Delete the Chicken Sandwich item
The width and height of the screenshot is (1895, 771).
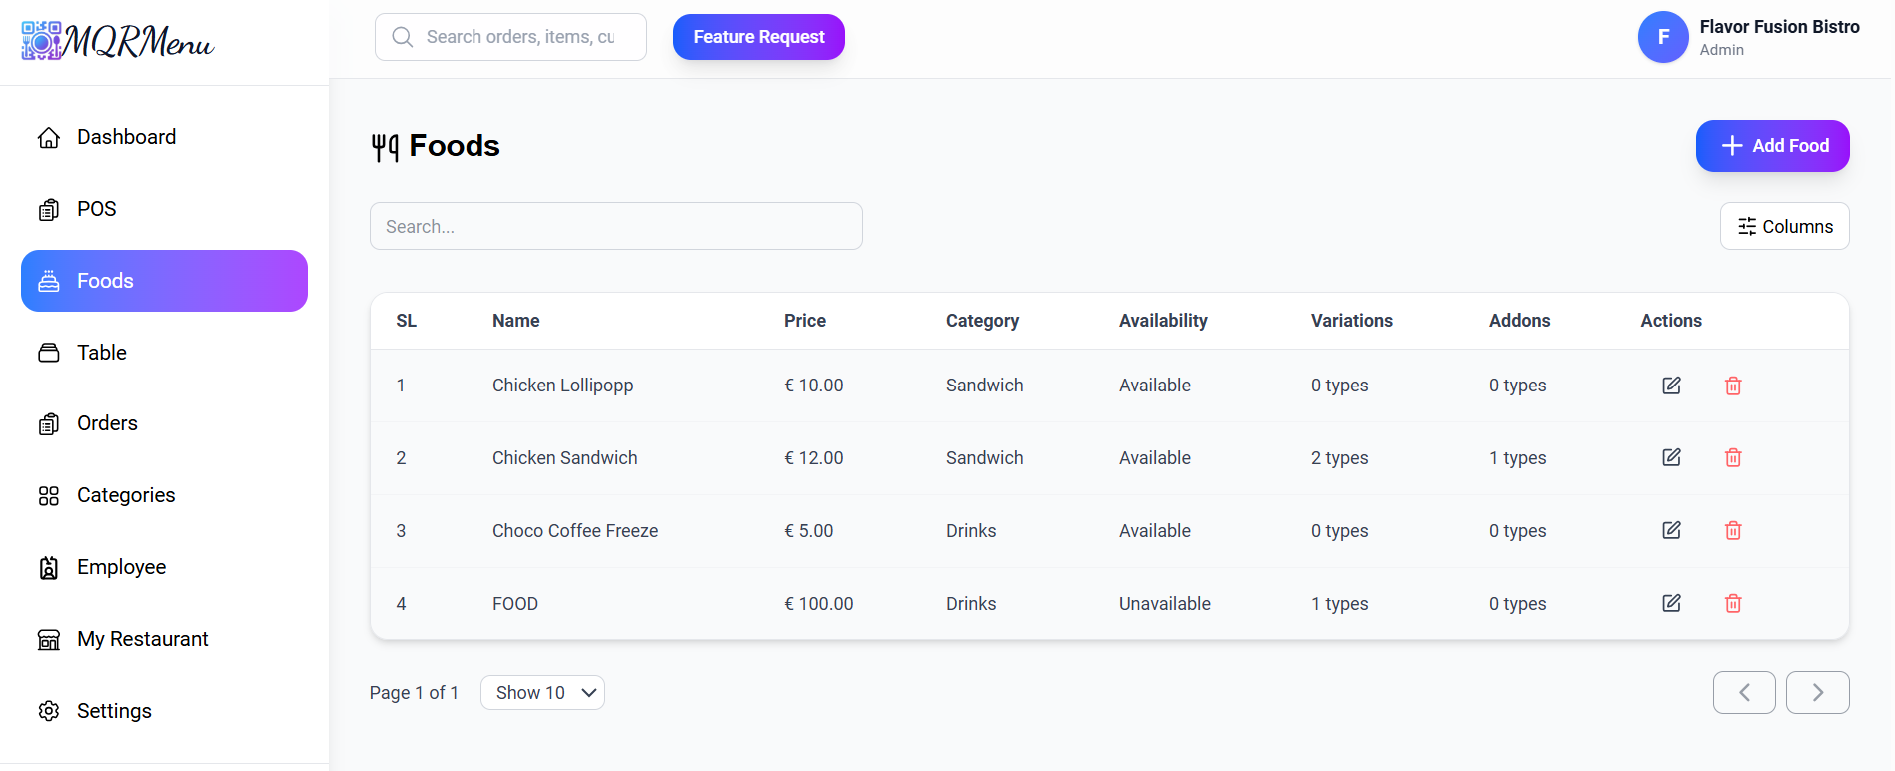(x=1733, y=458)
